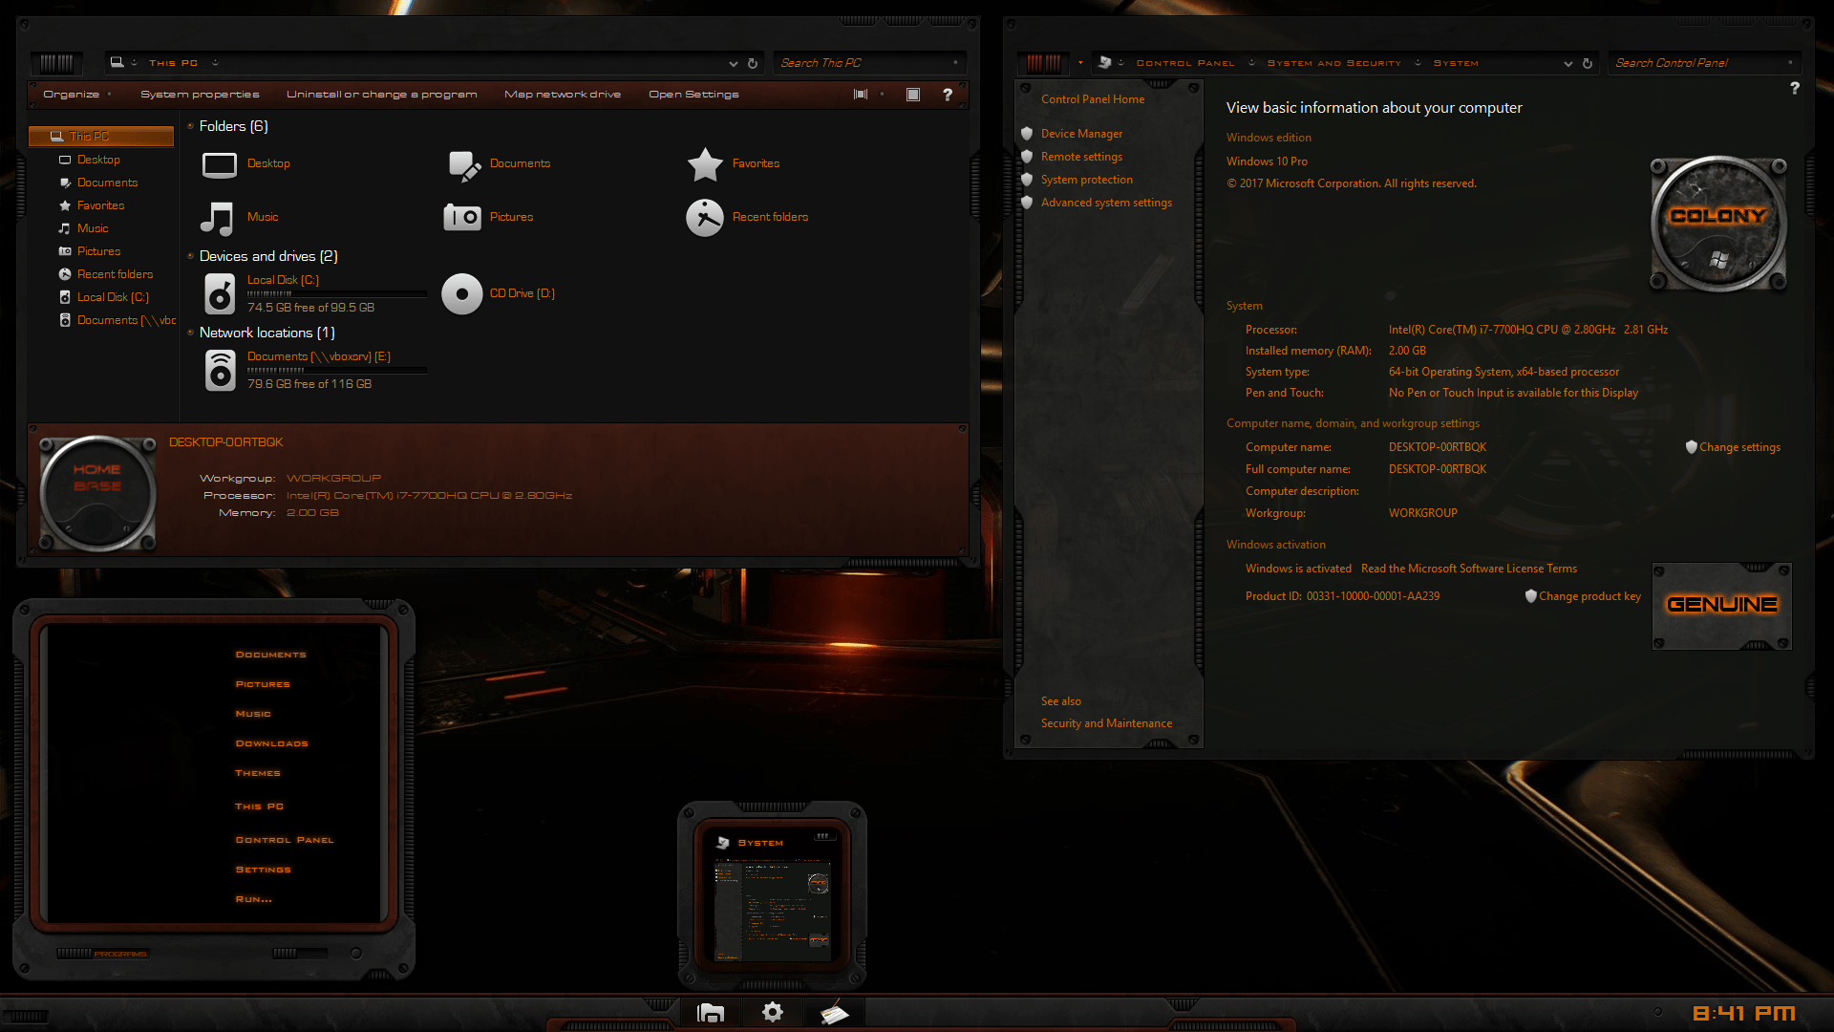Viewport: 1834px width, 1032px height.
Task: Open Device Manager from the sidebar
Action: [x=1080, y=133]
